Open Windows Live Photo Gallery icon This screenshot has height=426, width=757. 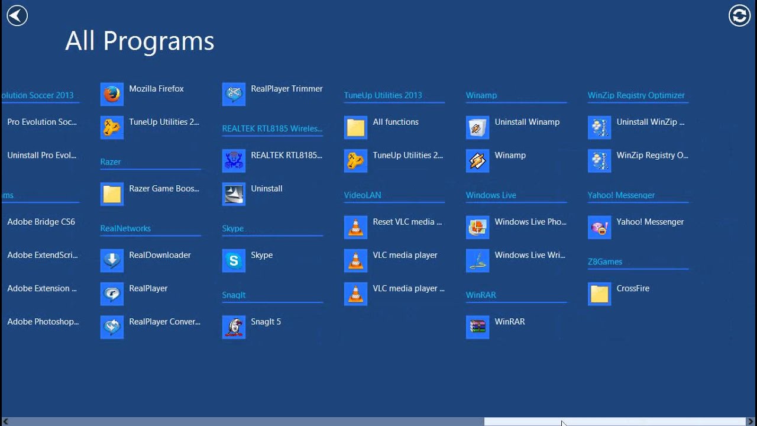point(477,227)
